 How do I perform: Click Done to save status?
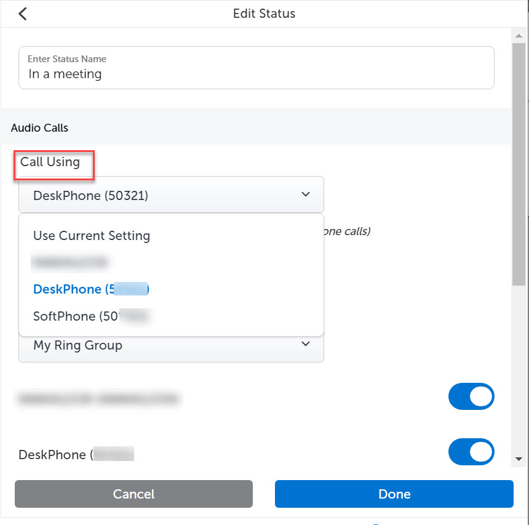click(x=394, y=494)
